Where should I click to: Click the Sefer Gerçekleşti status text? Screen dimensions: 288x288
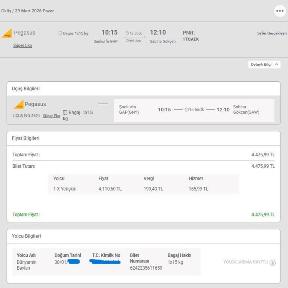click(271, 33)
